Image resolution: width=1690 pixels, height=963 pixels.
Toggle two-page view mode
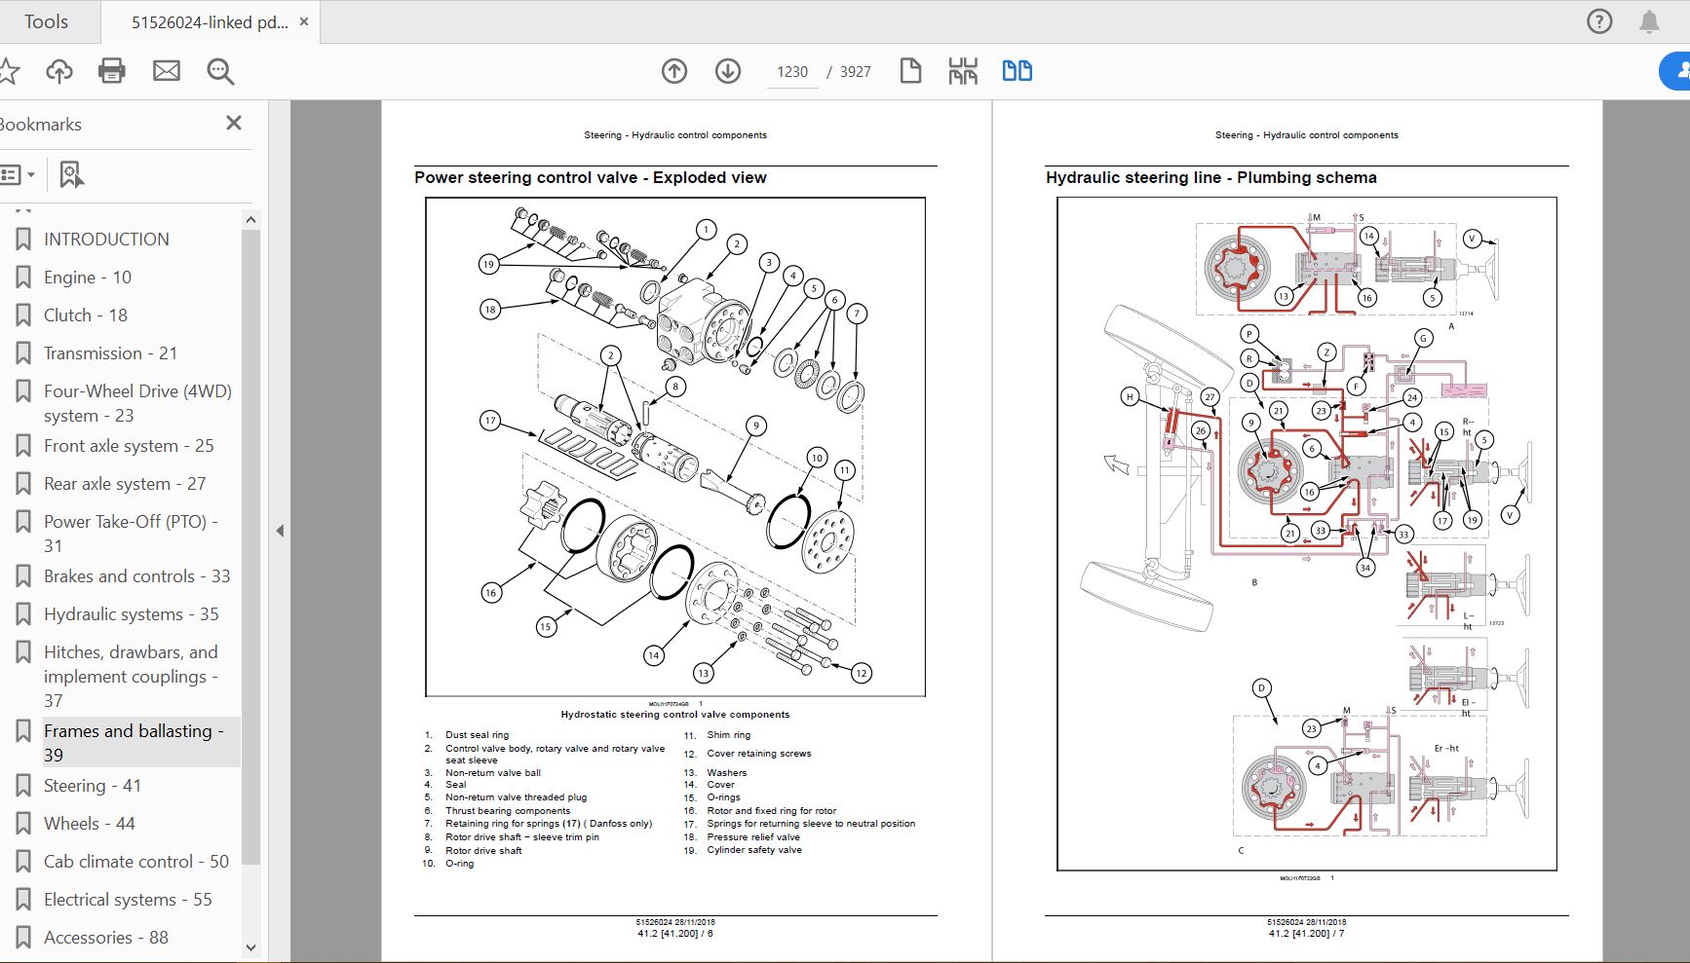point(1017,71)
